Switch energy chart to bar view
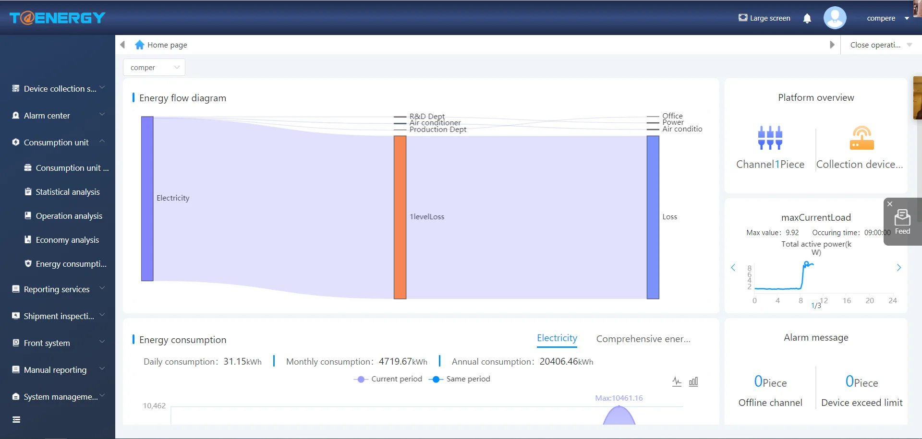 [693, 382]
